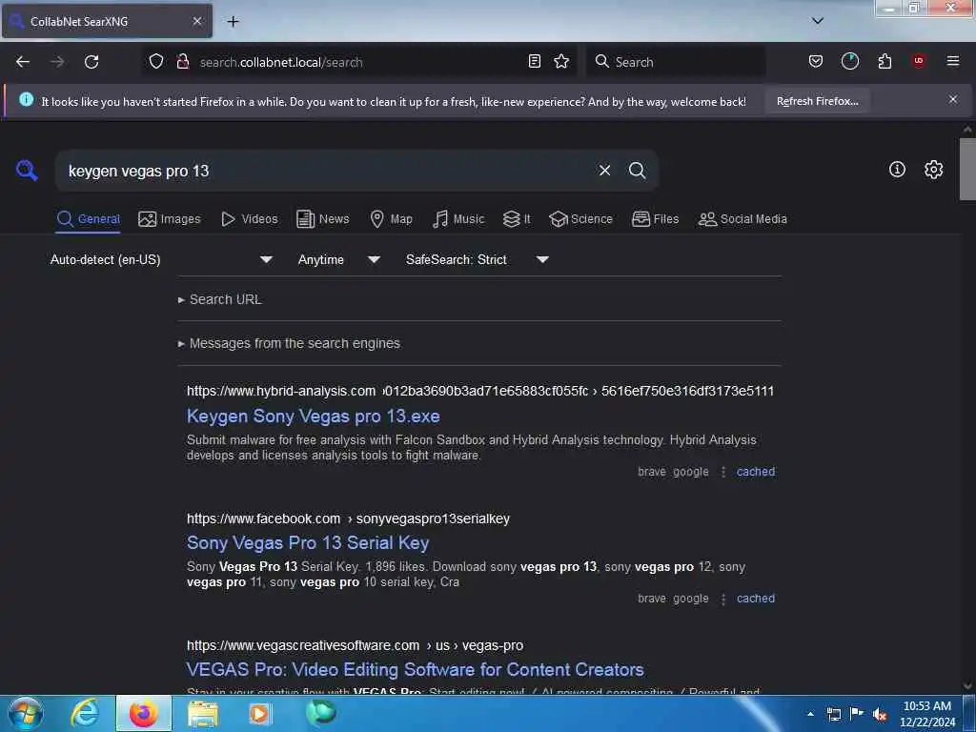The height and width of the screenshot is (732, 976).
Task: Switch to the Music search tab
Action: (458, 219)
